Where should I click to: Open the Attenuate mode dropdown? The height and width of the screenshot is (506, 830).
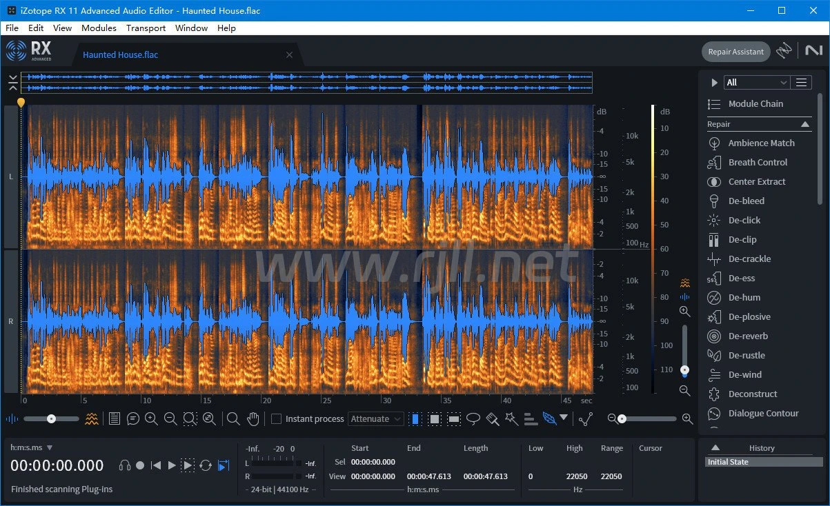(x=375, y=418)
